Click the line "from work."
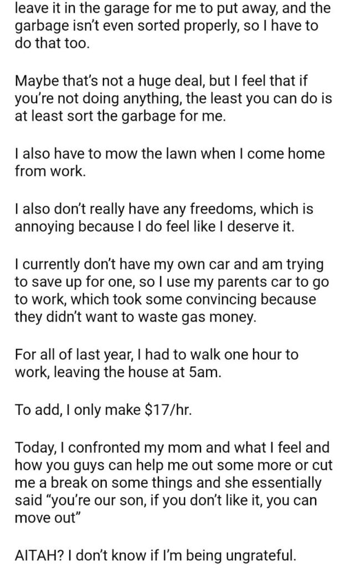Screen dimensions: 350x568 pos(51,172)
